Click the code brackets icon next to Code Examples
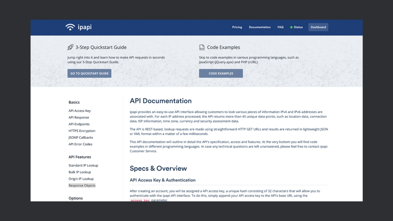Screen dimensions: 393x221 point(202,47)
